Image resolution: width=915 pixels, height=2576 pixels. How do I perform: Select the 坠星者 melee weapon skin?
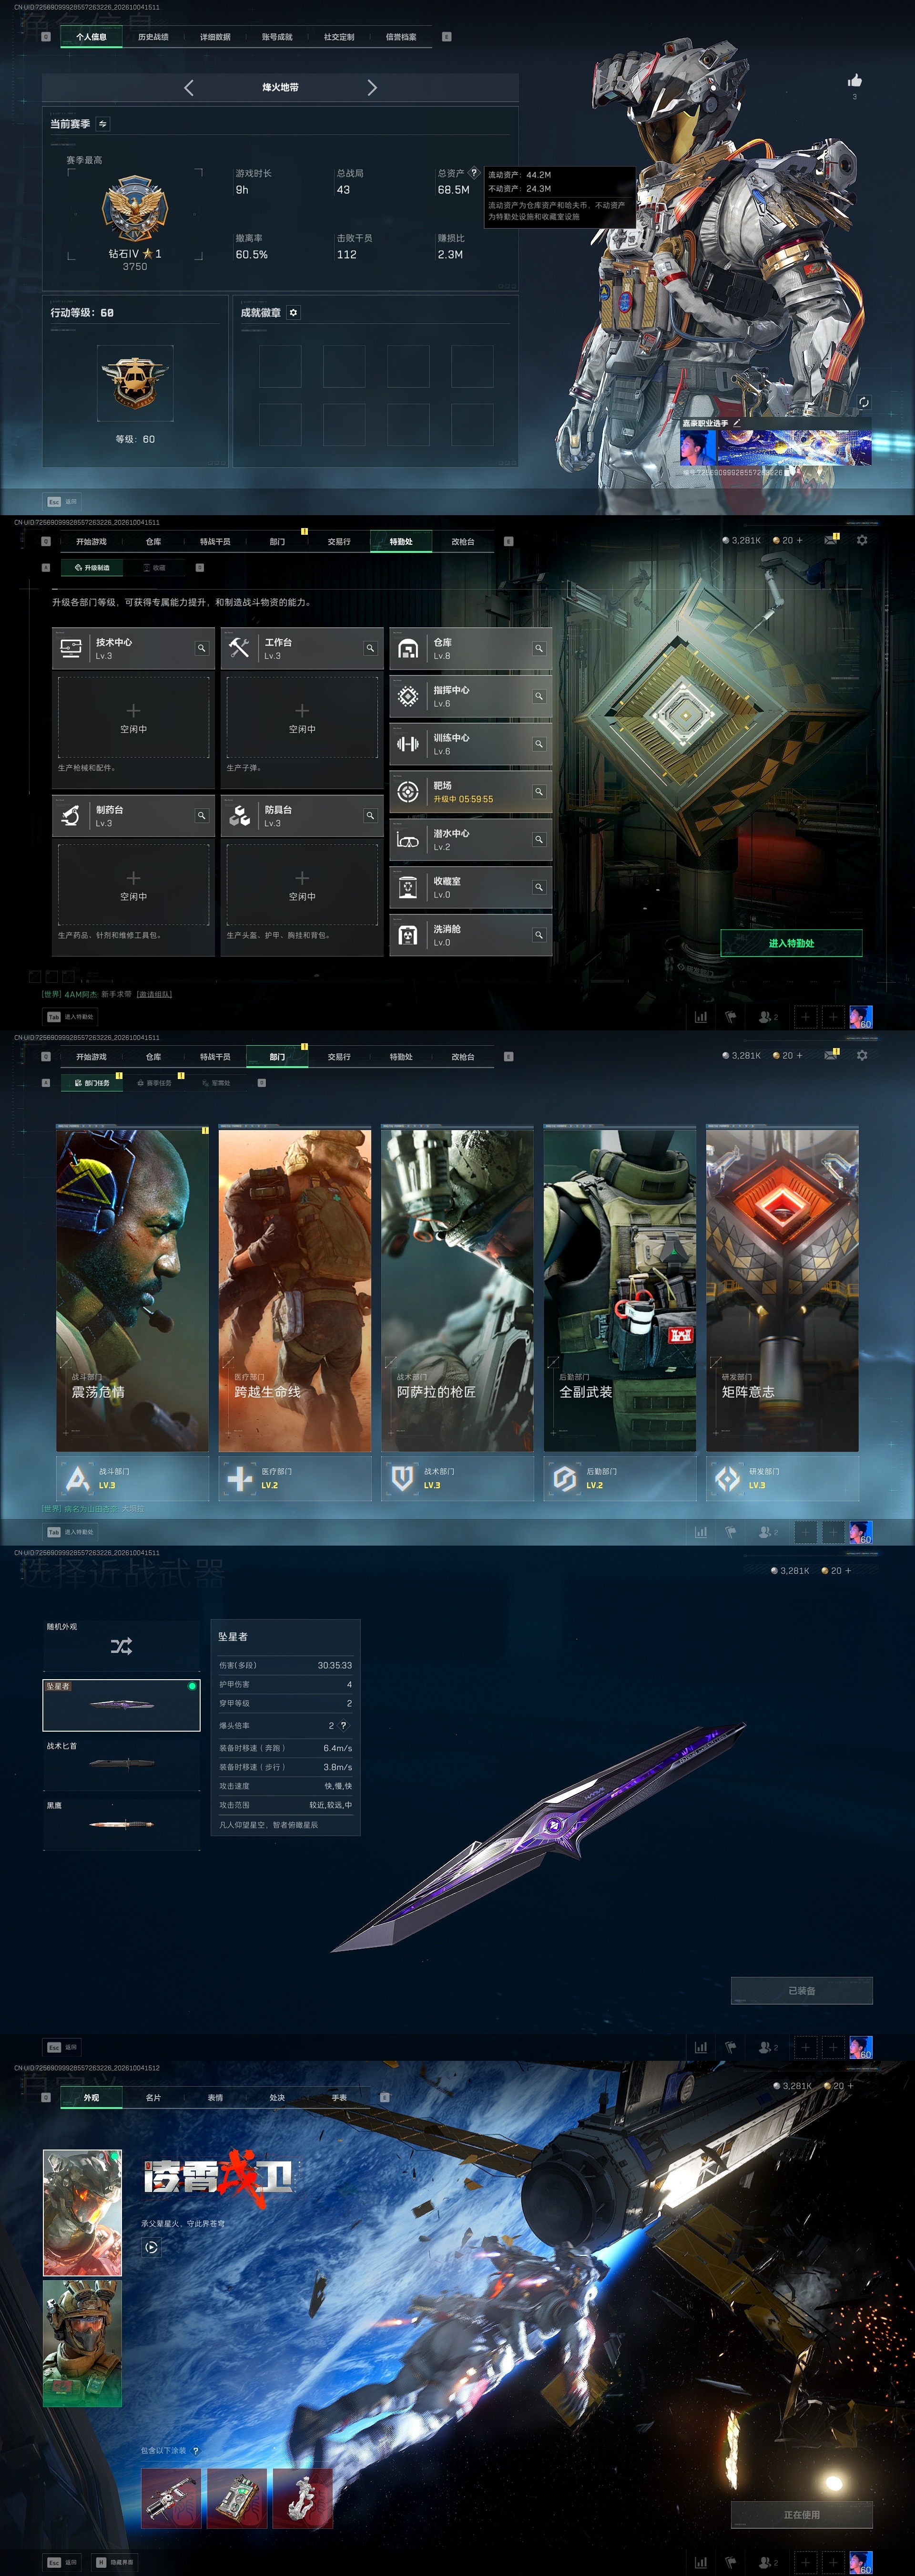(121, 1704)
